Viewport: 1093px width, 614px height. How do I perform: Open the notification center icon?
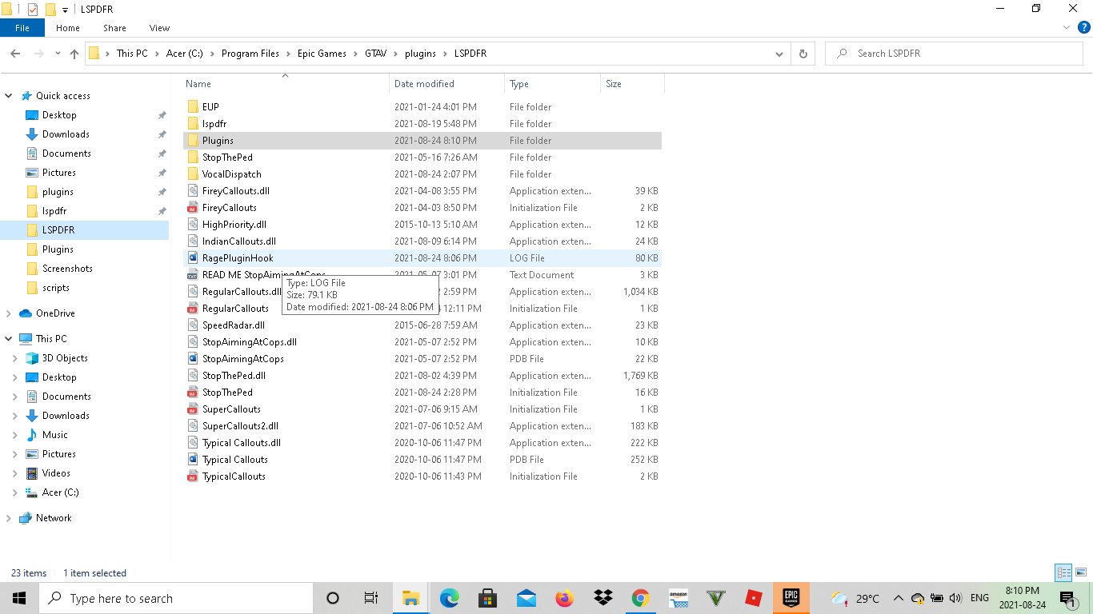(1067, 598)
